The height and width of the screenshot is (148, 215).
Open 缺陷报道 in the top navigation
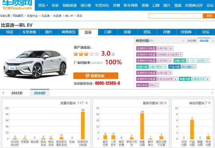point(70,5)
